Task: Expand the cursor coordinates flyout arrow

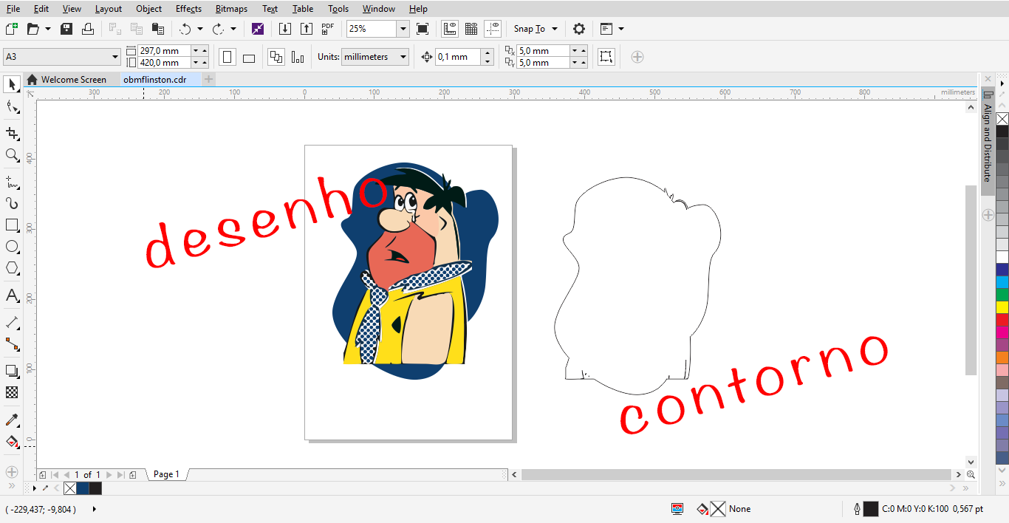Action: pyautogui.click(x=94, y=509)
